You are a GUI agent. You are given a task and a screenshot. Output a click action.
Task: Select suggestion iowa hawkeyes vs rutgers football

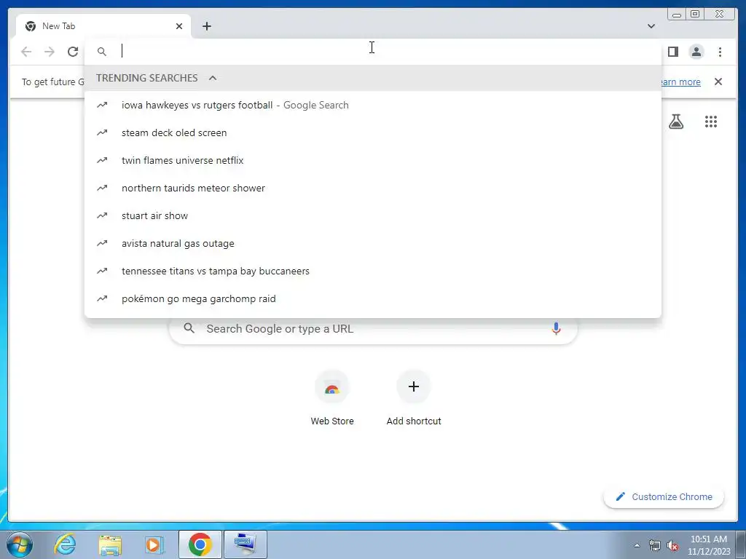372,105
